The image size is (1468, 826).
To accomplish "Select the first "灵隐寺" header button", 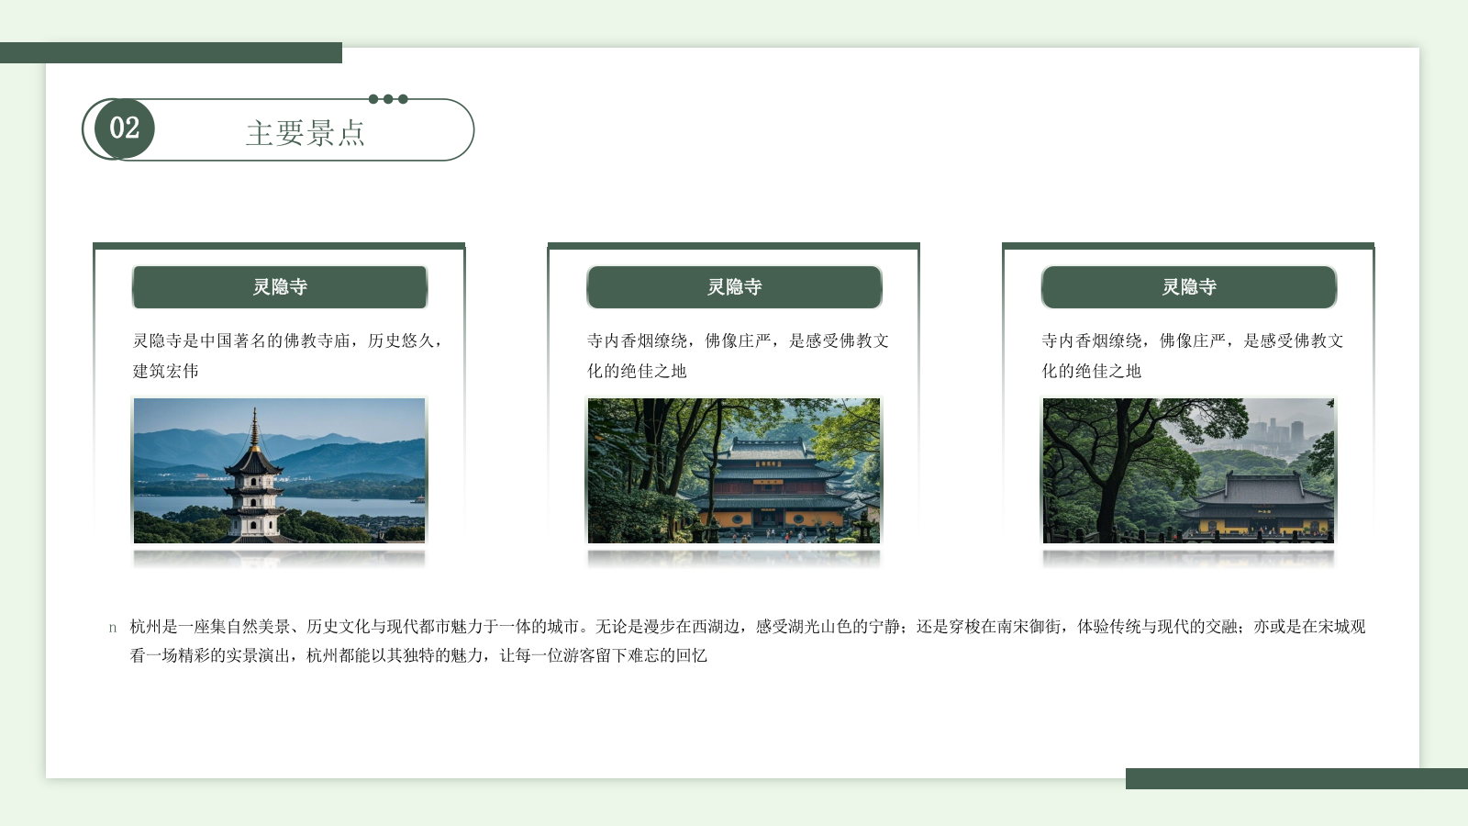I will (x=280, y=286).
